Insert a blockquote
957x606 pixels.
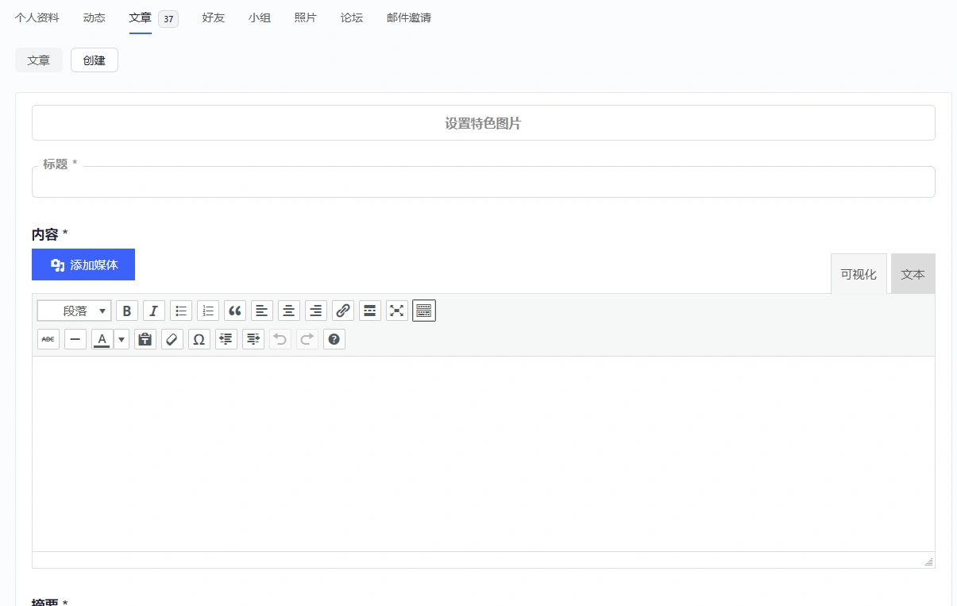234,311
